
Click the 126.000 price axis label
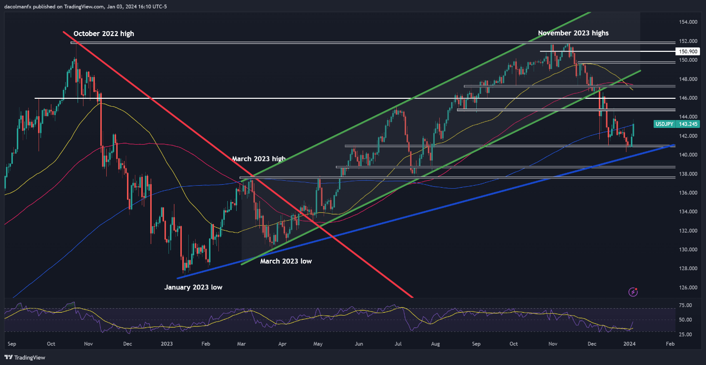tap(688, 288)
